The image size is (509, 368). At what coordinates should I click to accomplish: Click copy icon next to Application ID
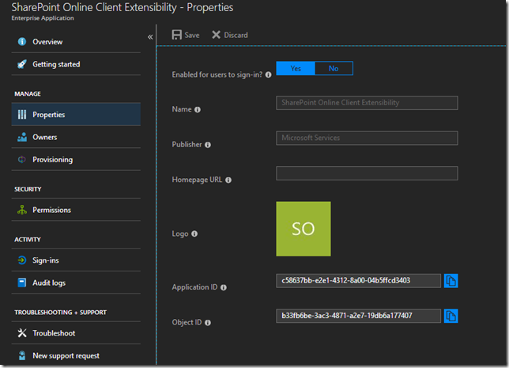click(451, 281)
